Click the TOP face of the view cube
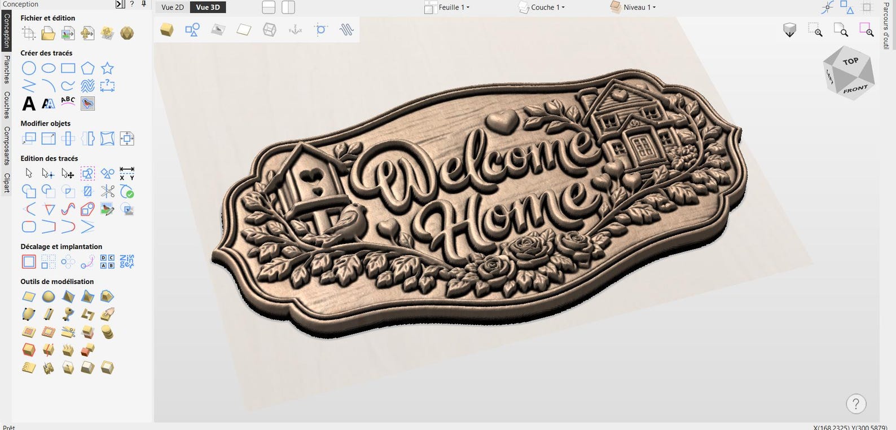 pyautogui.click(x=850, y=61)
